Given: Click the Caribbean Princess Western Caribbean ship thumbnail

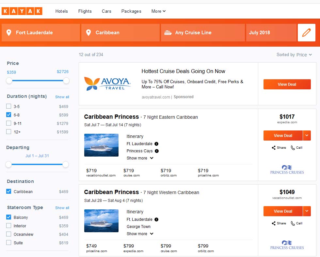Looking at the screenshot, I should coord(101,221).
